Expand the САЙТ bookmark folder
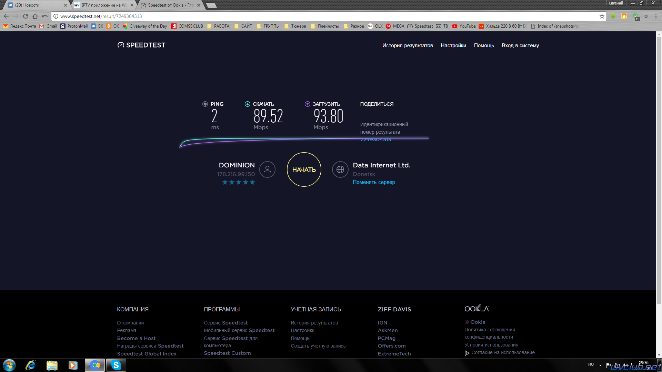The image size is (662, 372). [243, 26]
